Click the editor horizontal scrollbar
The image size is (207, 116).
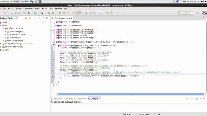pyautogui.click(x=131, y=94)
